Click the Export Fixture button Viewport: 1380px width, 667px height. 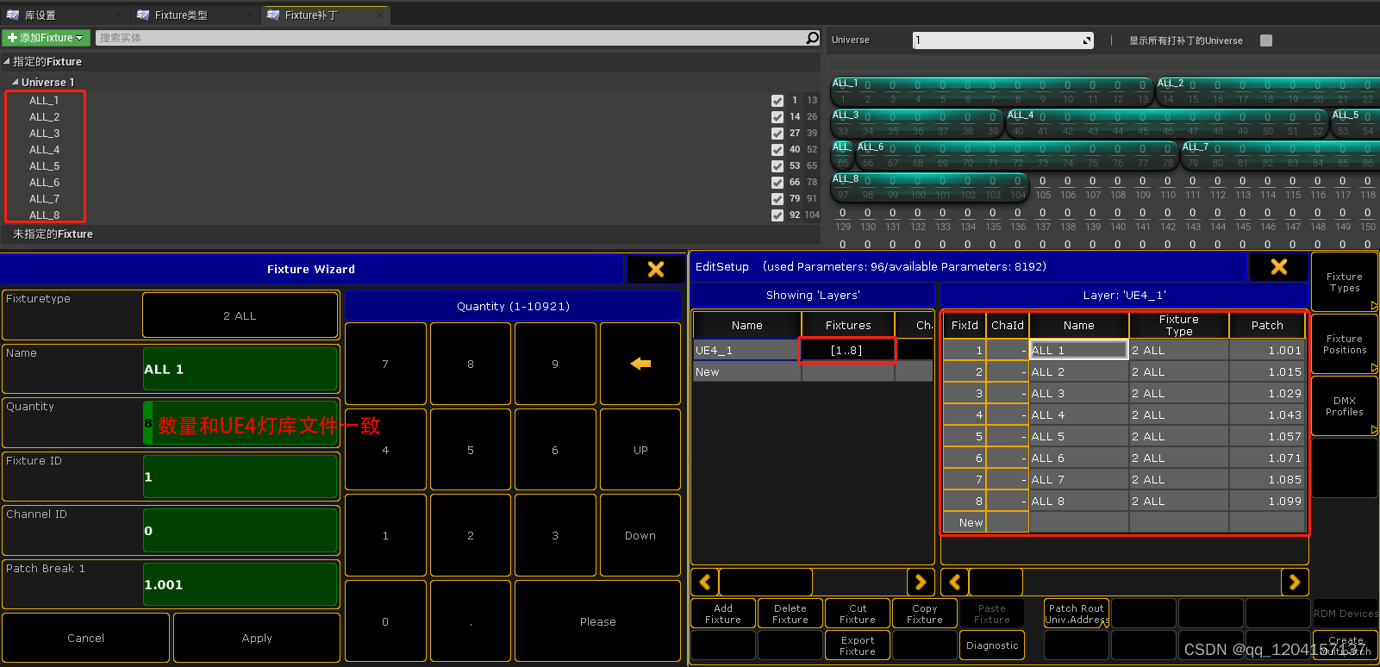click(x=858, y=645)
